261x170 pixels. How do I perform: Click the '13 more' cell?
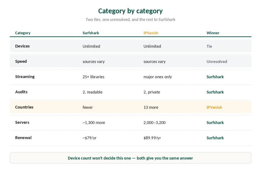pos(151,107)
